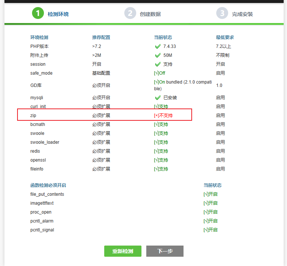Click the fileinfo row label
This screenshot has height=266, width=287.
coord(37,169)
